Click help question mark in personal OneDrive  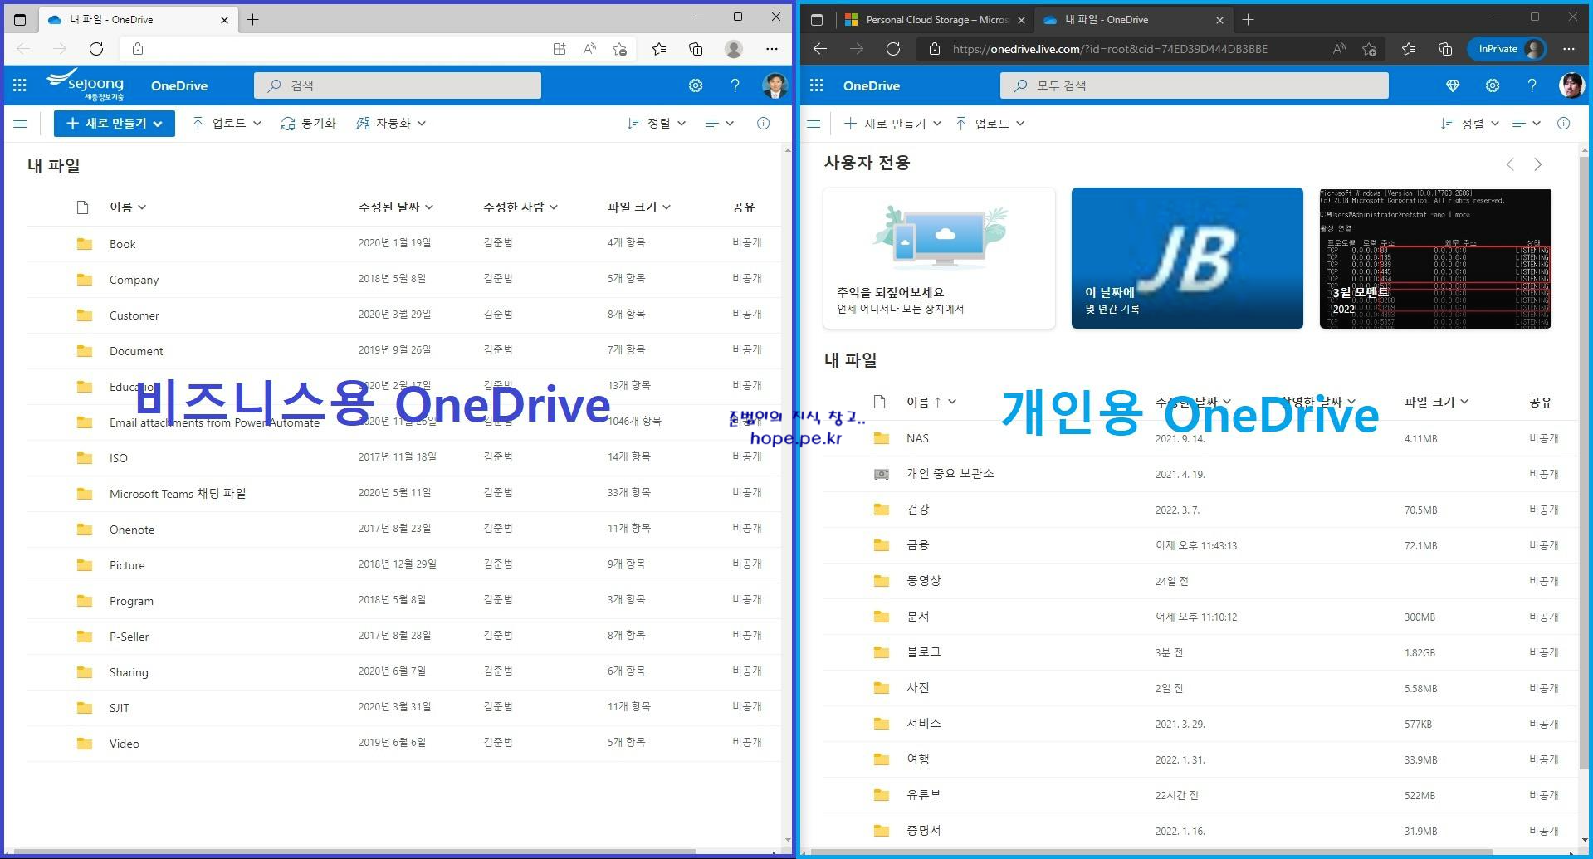click(x=1532, y=85)
